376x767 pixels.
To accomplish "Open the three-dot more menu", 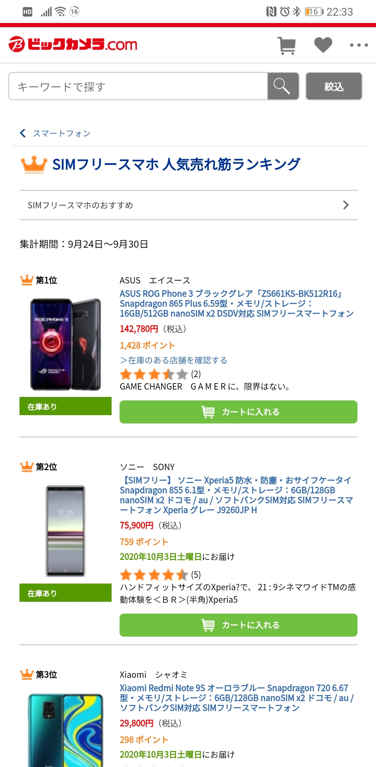I will point(359,45).
